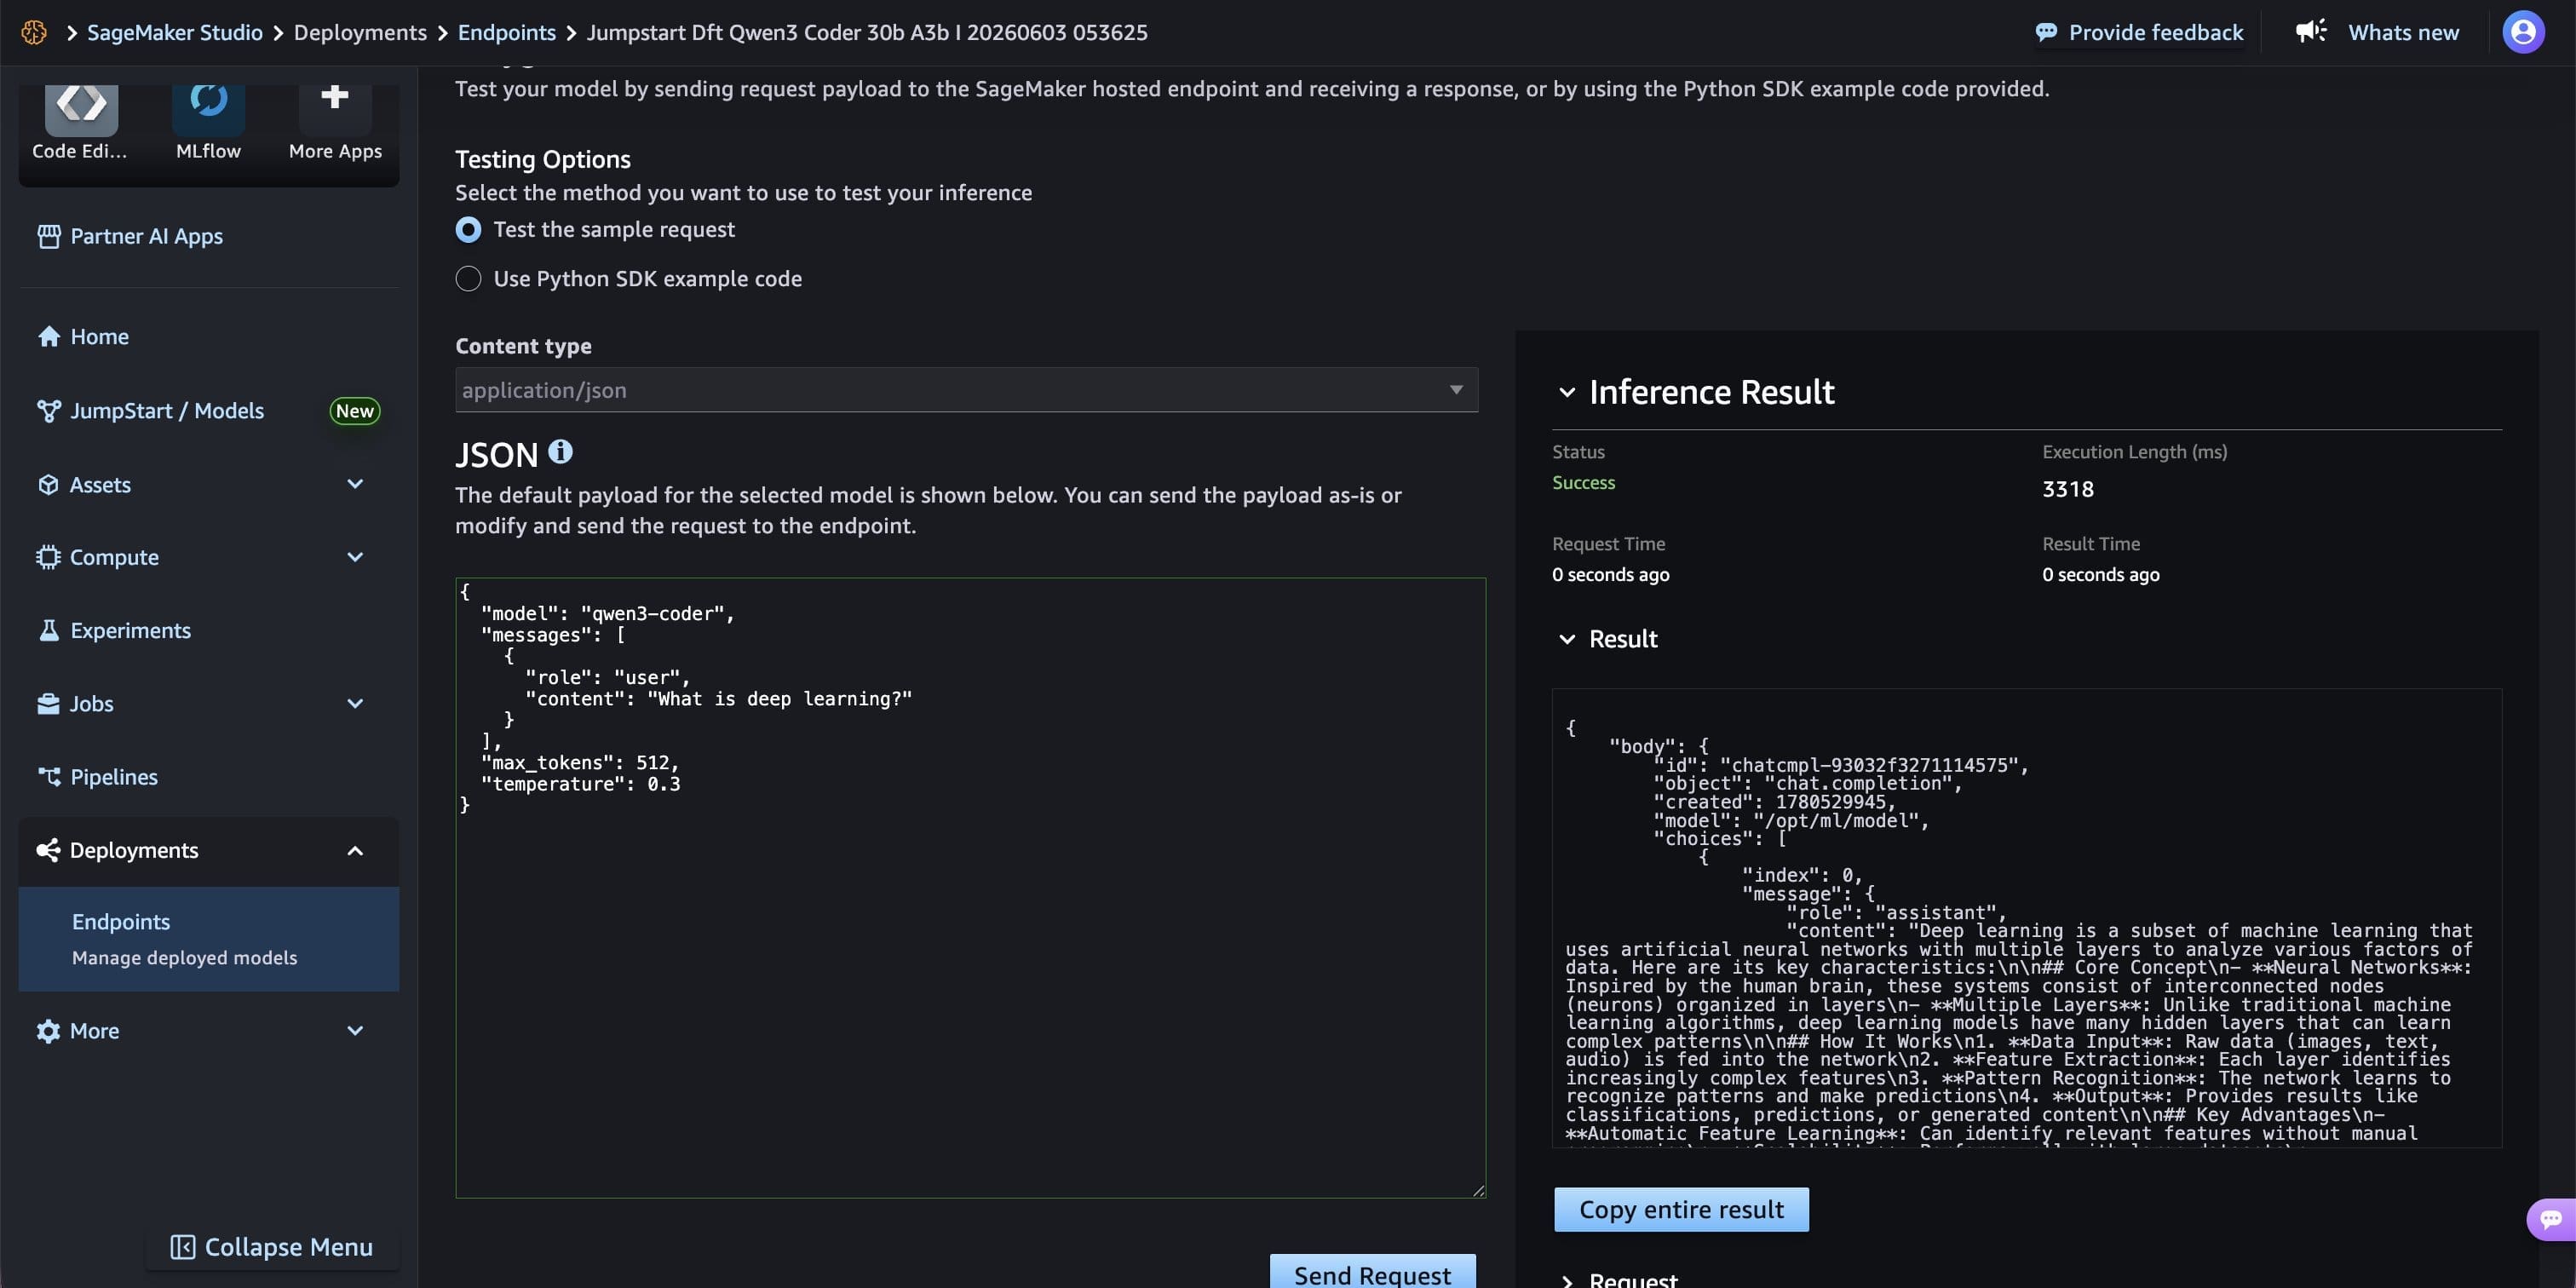Click the Jobs briefcase icon
Image resolution: width=2576 pixels, height=1288 pixels.
pyautogui.click(x=48, y=704)
